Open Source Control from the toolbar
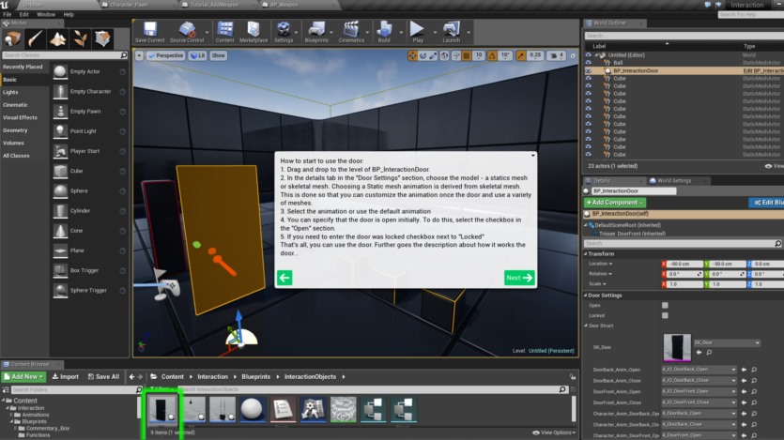The image size is (784, 440). pos(187,32)
